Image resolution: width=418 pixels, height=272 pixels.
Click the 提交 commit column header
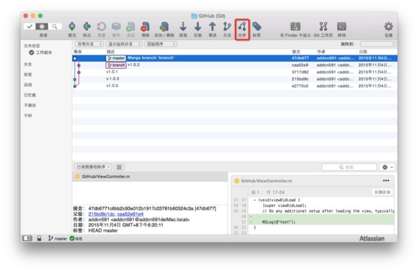[x=296, y=51]
